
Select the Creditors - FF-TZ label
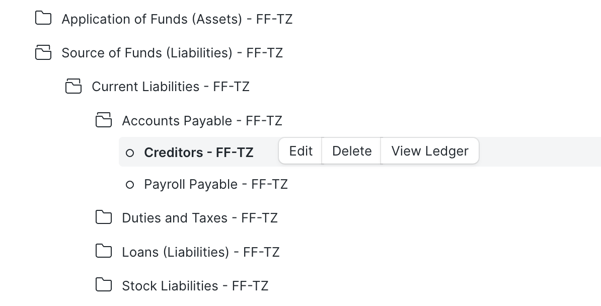198,152
